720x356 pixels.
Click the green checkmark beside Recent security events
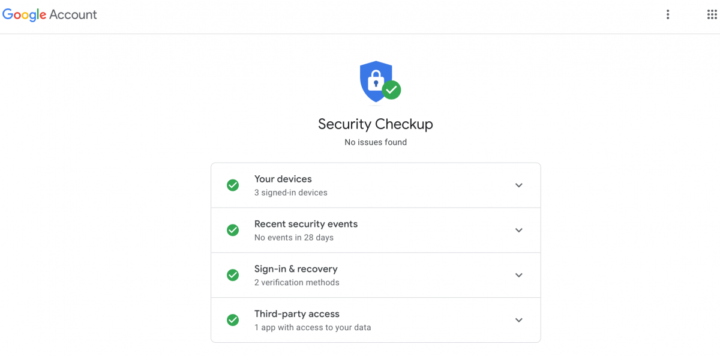click(x=233, y=230)
